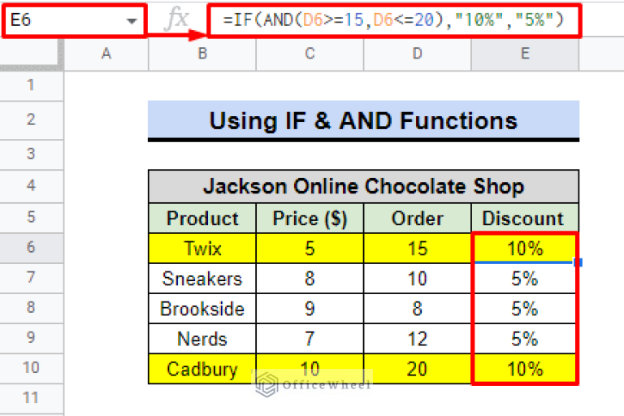
Task: Open the Name Box dropdown arrow
Action: pos(132,21)
